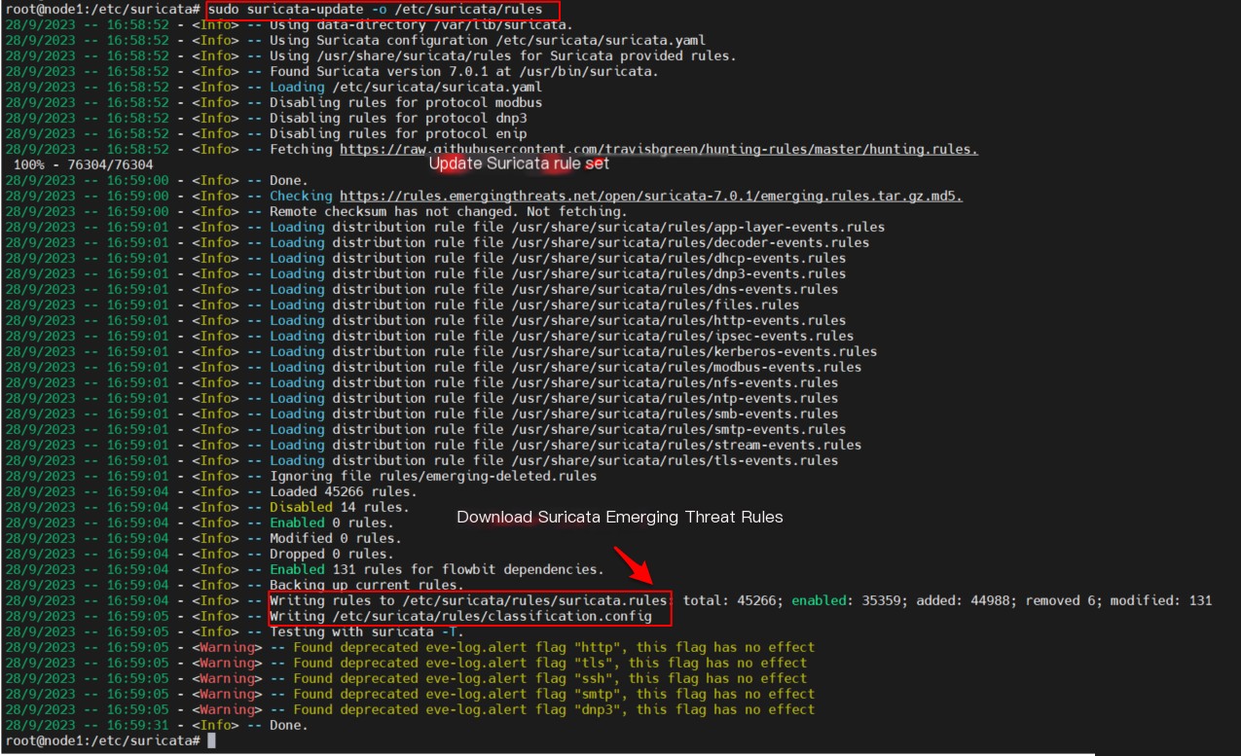
Task: Click 'Ignoring file rules/emerging-deleted.rules'
Action: 433,476
